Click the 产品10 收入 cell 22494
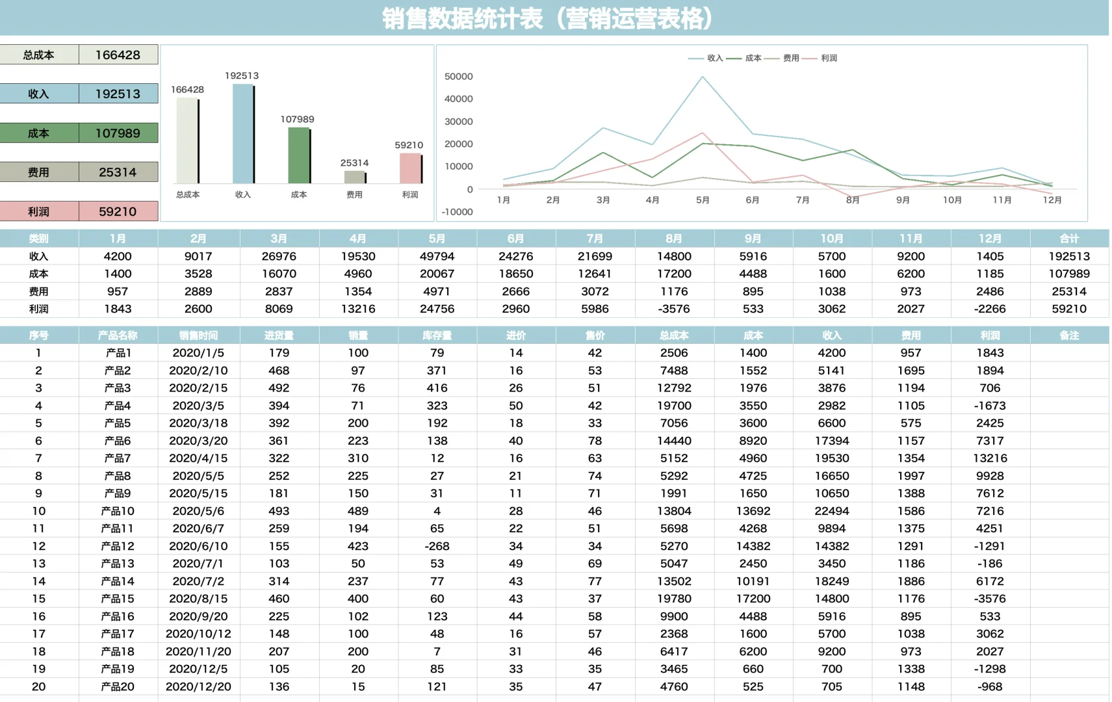 [x=832, y=511]
